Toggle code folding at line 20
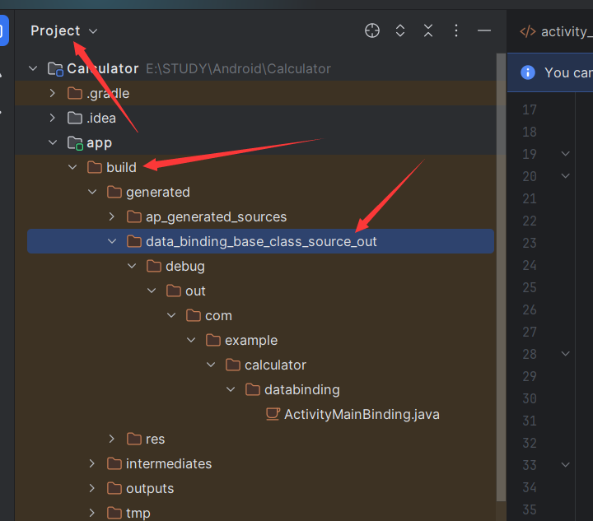The height and width of the screenshot is (521, 593). coord(565,175)
